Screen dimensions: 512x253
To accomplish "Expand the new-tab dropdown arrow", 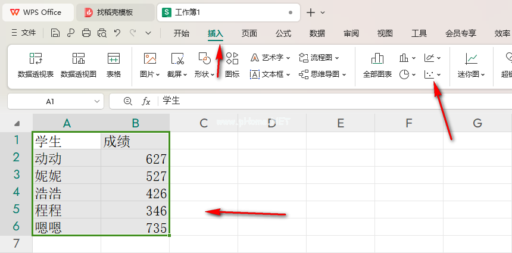I will point(323,13).
